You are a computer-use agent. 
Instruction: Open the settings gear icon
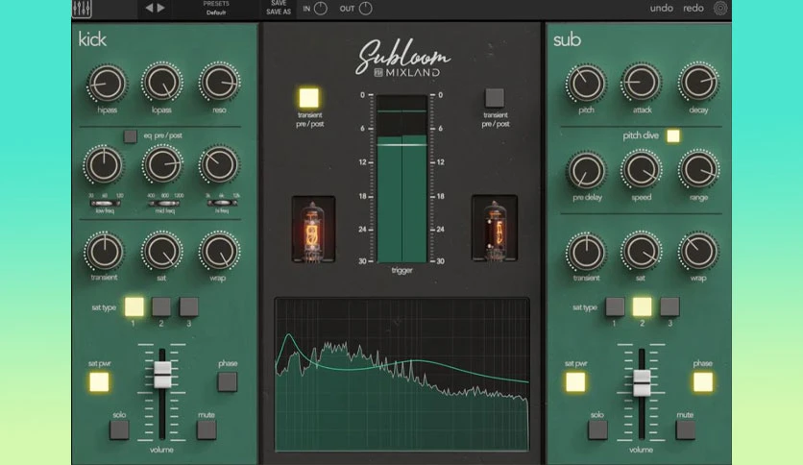coord(720,9)
